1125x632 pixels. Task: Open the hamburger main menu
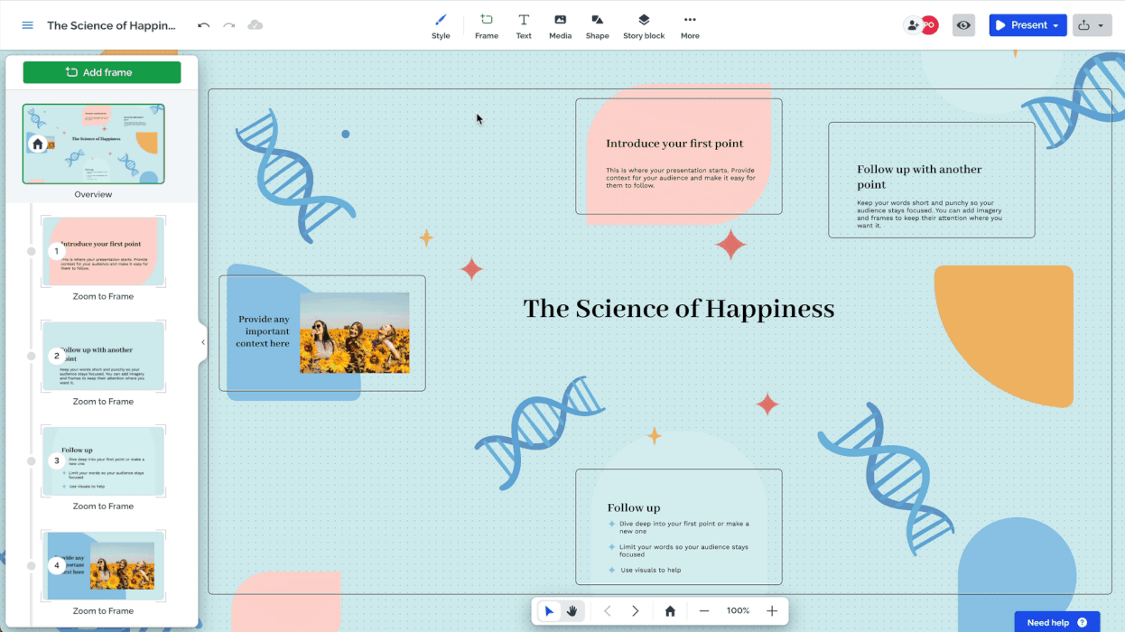tap(28, 25)
